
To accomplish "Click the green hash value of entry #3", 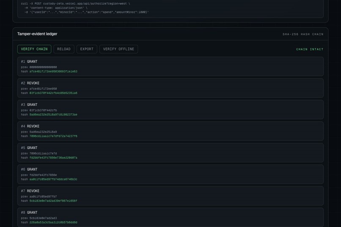I will [x=53, y=115].
